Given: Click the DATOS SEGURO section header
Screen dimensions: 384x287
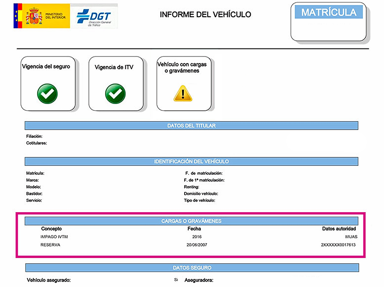Looking at the screenshot, I should (x=191, y=268).
